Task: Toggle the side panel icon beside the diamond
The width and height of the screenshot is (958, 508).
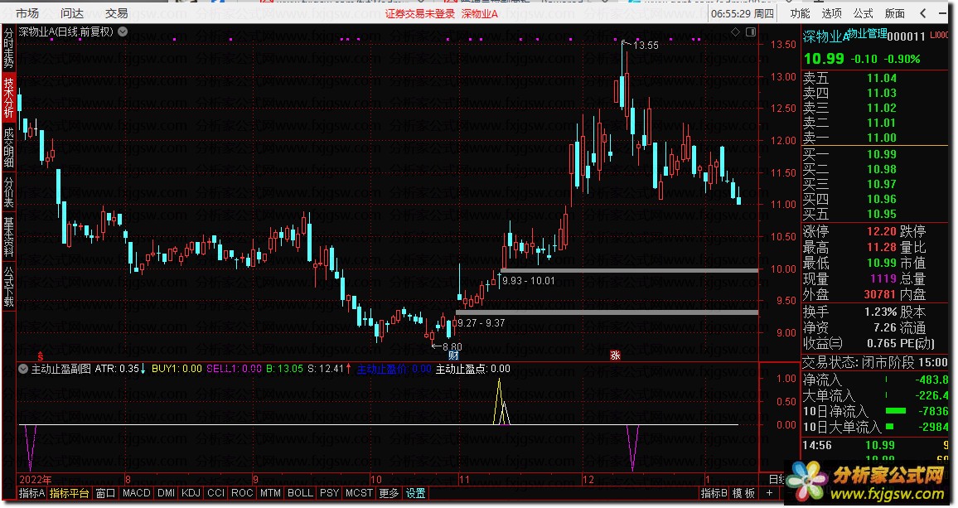Action: [x=751, y=31]
